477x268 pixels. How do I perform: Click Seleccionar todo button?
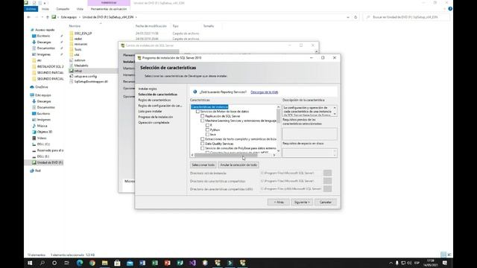pos(203,165)
